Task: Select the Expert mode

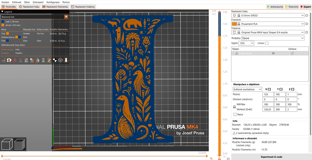Action: (306, 7)
